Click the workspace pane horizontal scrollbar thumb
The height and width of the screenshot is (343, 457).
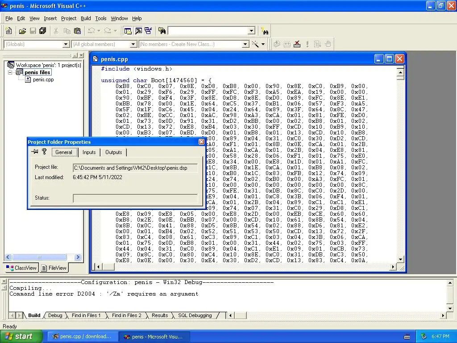40,257
